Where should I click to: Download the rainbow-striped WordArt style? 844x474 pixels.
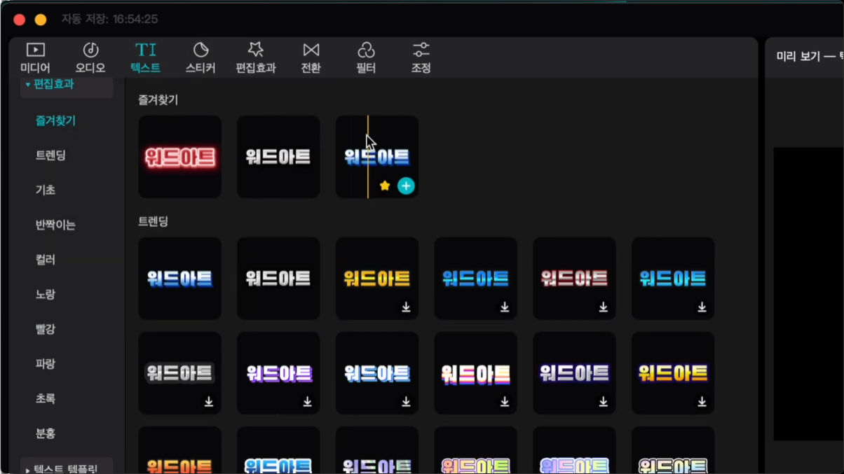coord(505,402)
